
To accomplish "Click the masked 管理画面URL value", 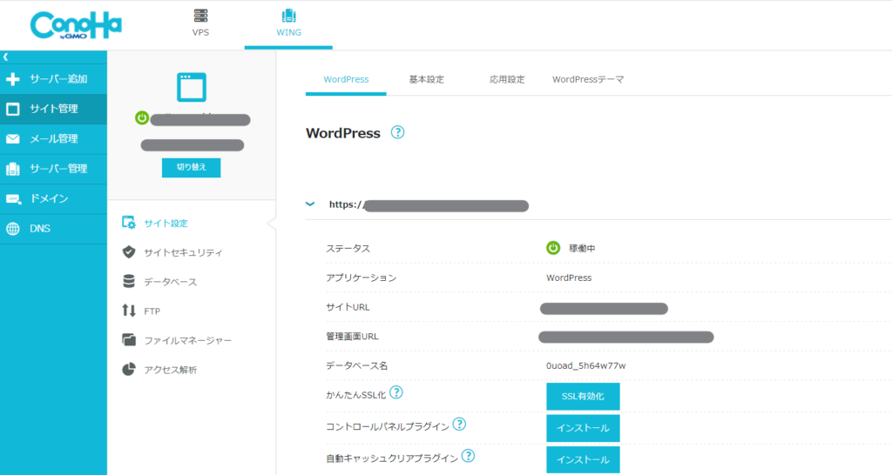I will 625,337.
